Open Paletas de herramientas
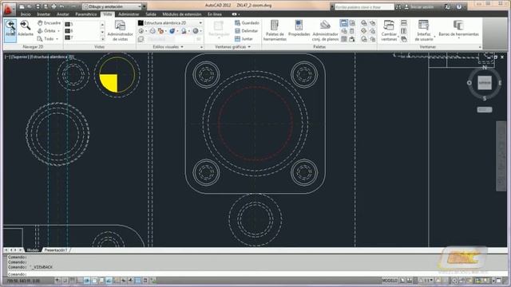The height and width of the screenshot is (287, 511). point(275,30)
